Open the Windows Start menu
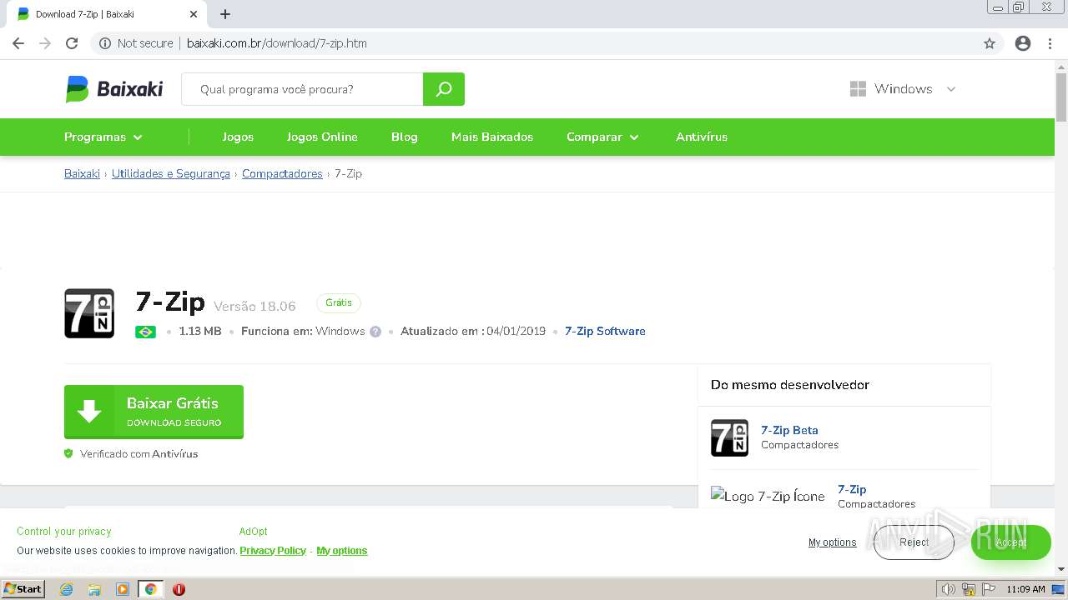 [23, 589]
